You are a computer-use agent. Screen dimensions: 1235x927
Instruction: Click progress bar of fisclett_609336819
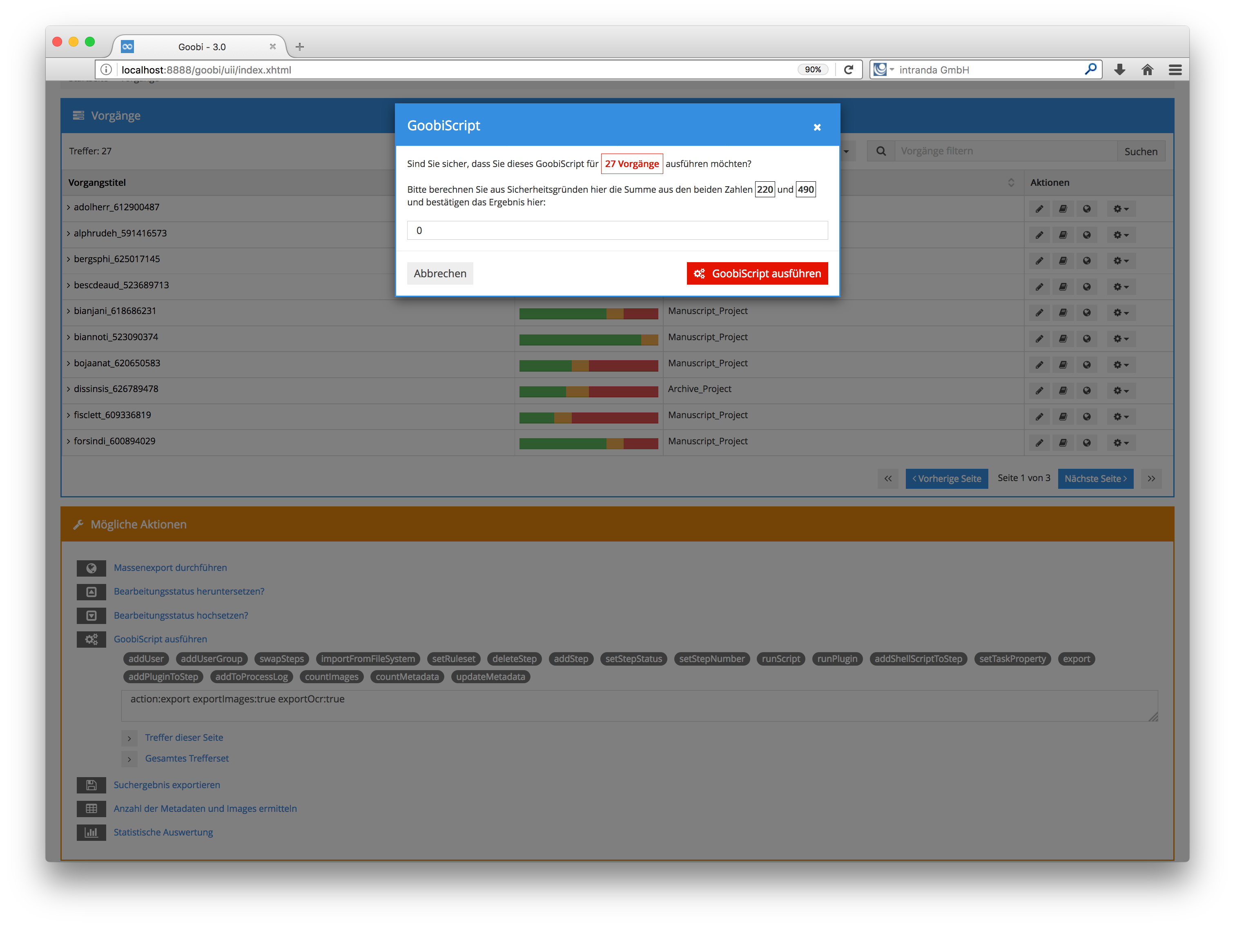589,418
